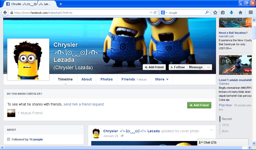
Task: Open the Timeline profile tab
Action: 65,79
